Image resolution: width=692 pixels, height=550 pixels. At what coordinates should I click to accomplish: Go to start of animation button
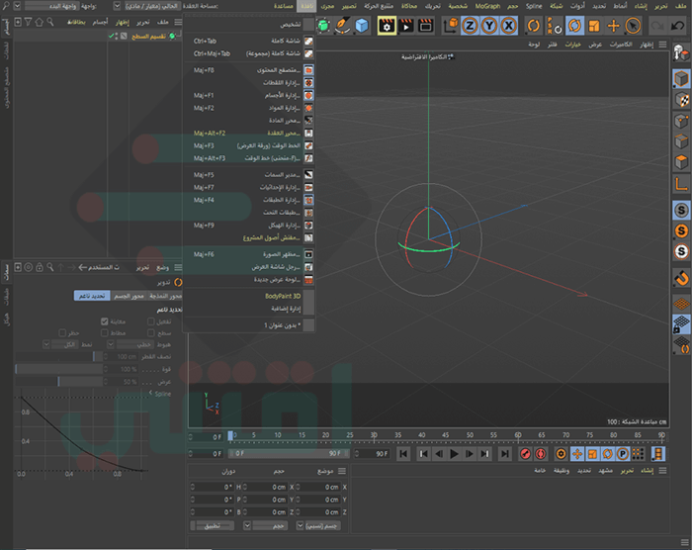pyautogui.click(x=403, y=454)
